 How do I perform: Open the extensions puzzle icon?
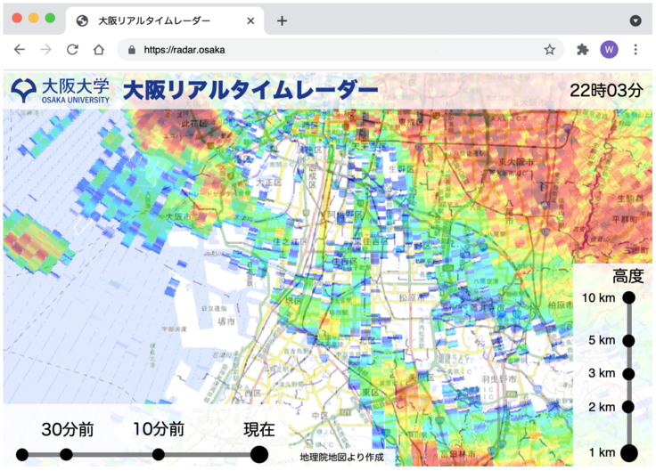[583, 50]
